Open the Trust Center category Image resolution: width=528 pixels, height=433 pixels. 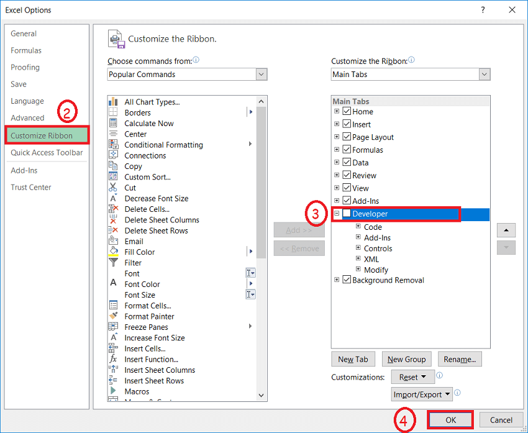coord(30,187)
